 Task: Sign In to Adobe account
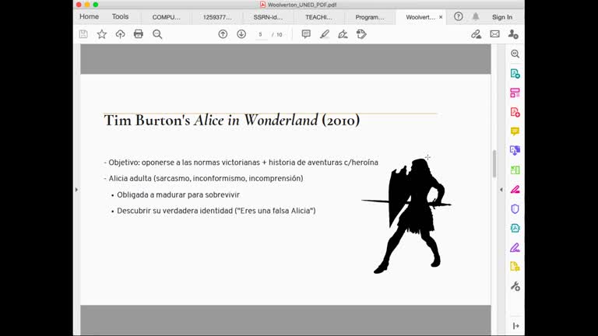point(502,17)
